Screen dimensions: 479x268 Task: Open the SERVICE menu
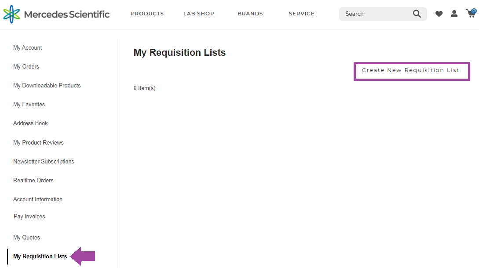[301, 14]
